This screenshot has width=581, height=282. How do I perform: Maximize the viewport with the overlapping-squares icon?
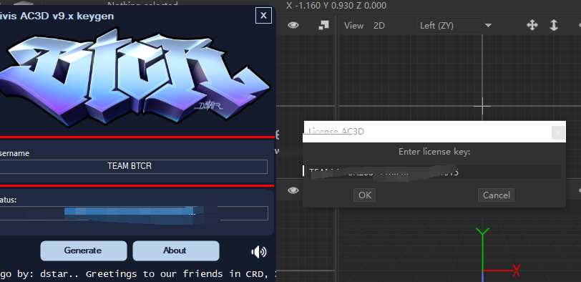[323, 25]
